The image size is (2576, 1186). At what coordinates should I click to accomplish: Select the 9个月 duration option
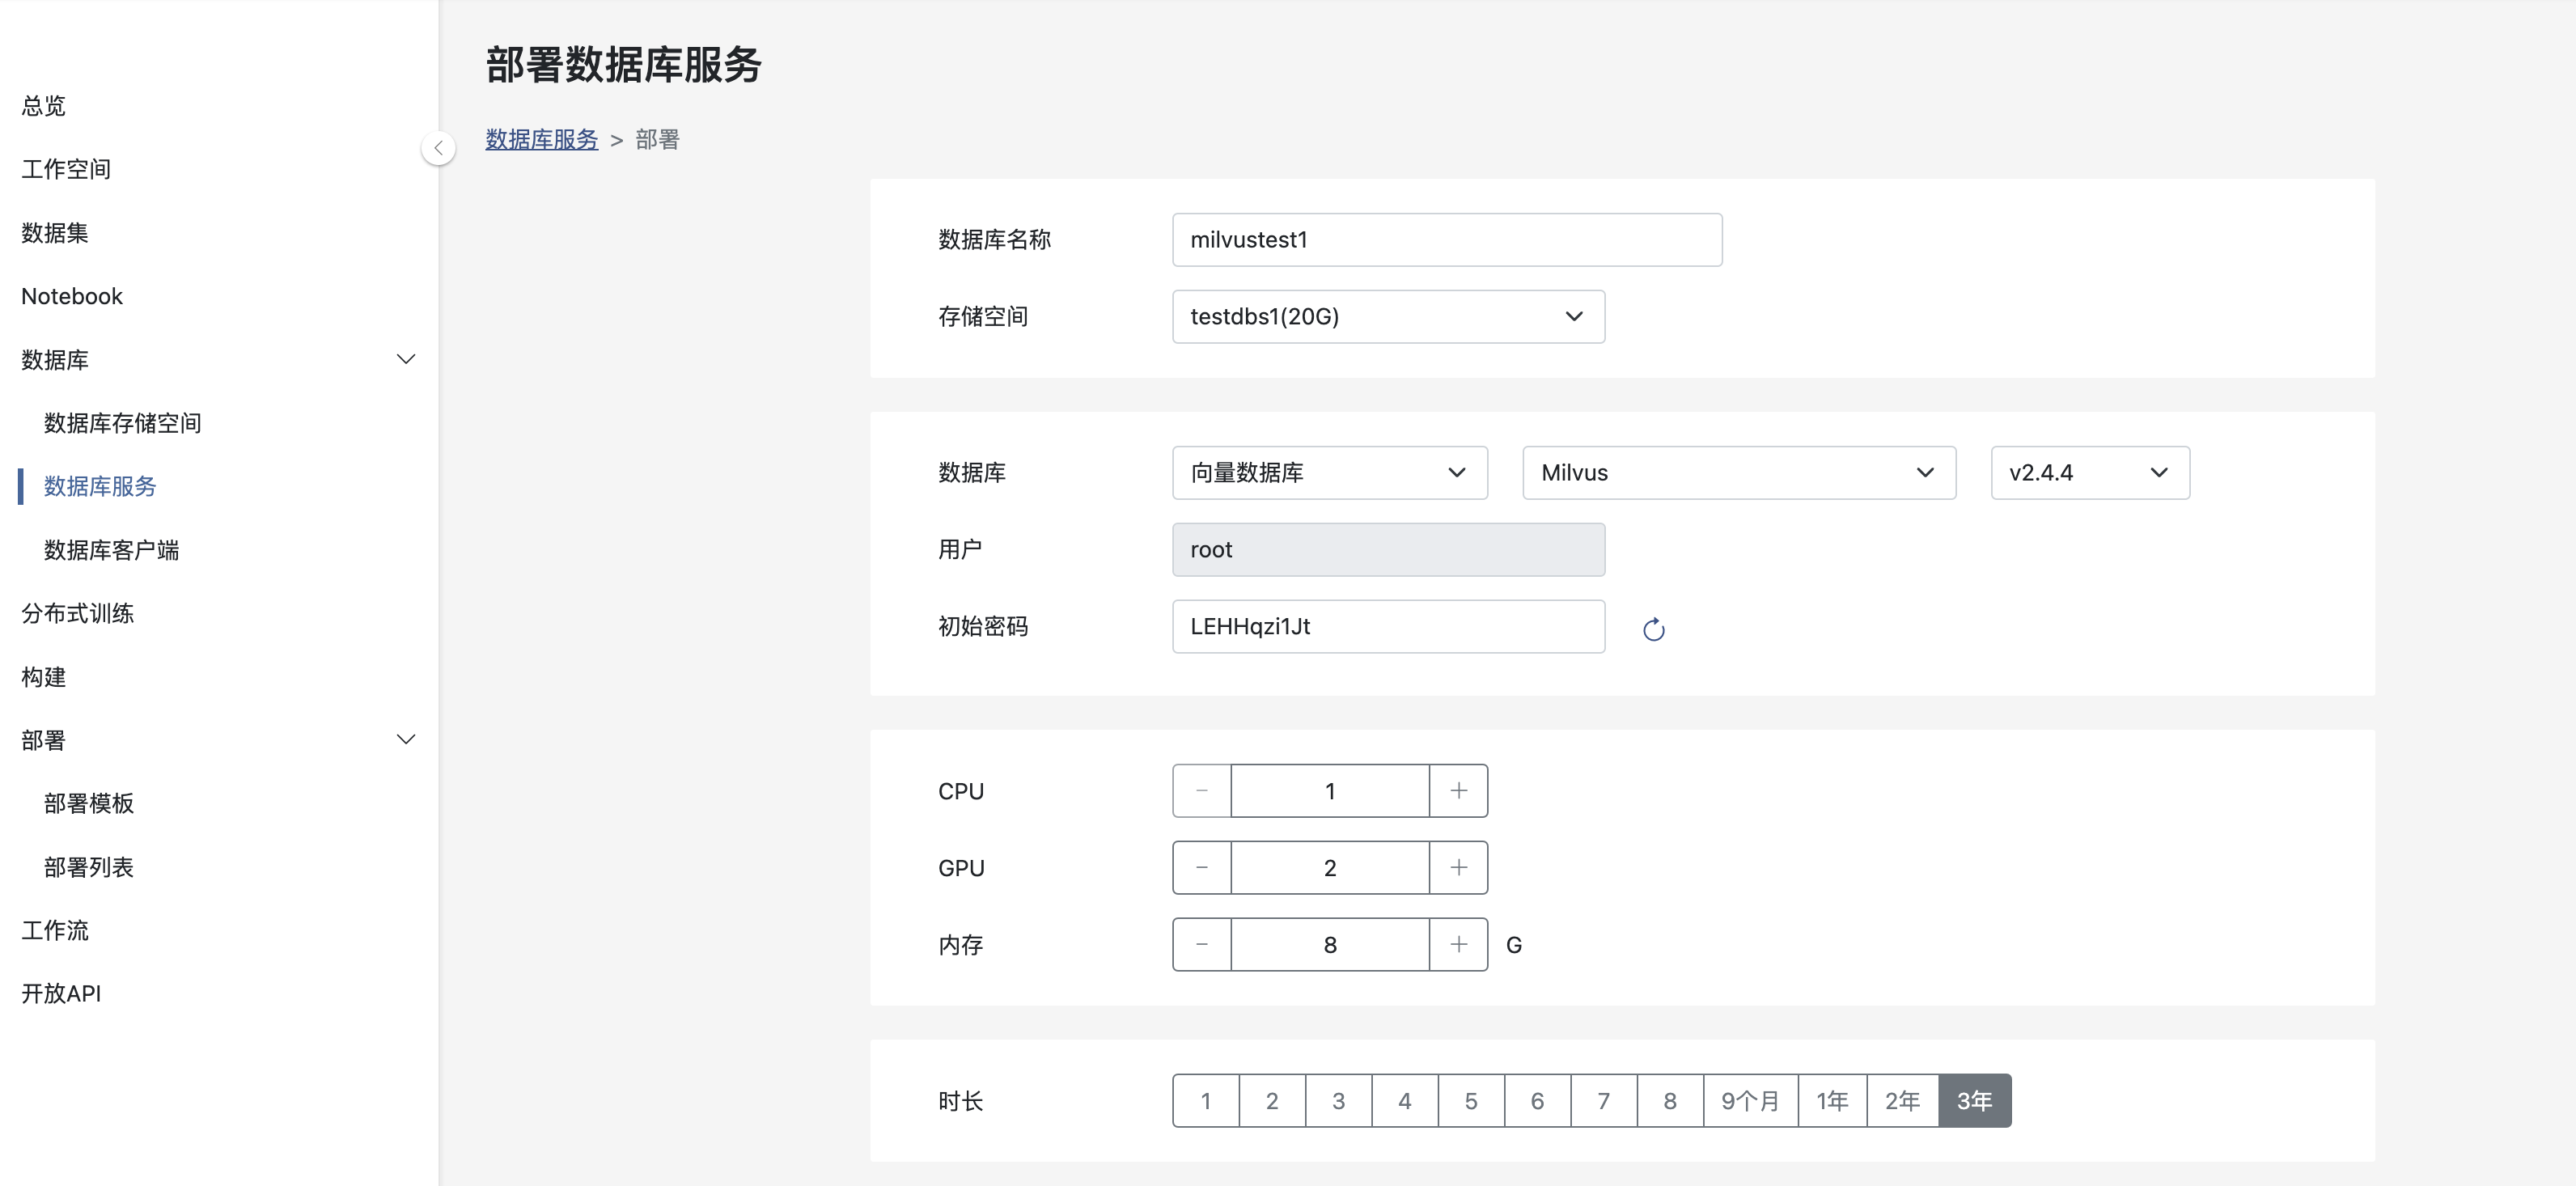pos(1749,1101)
